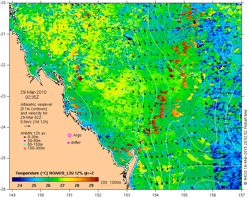The height and width of the screenshot is (198, 248).
Task: Click the magenta drifter arrow symbol
Action: (68, 143)
